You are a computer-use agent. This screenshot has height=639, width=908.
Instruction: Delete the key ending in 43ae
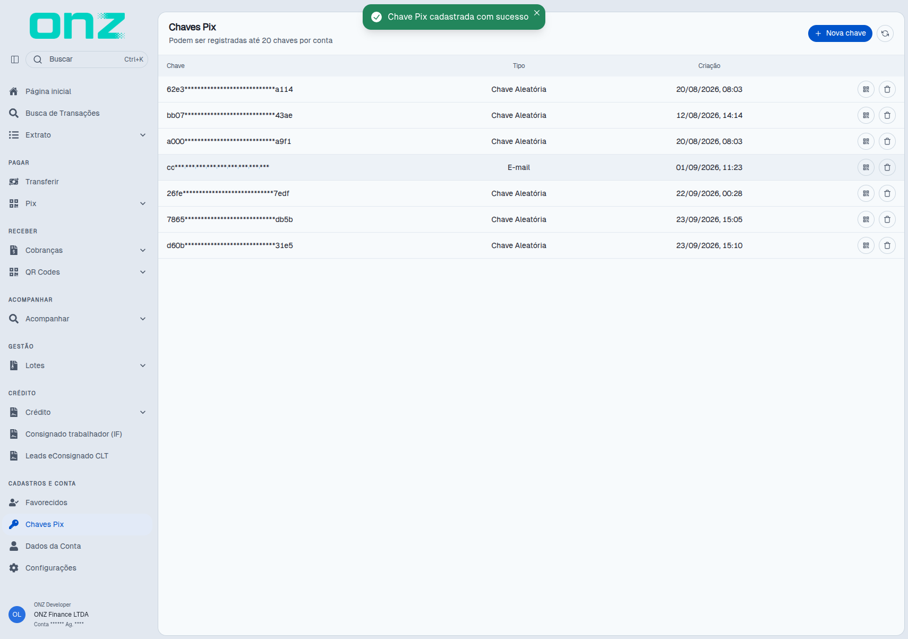(887, 115)
